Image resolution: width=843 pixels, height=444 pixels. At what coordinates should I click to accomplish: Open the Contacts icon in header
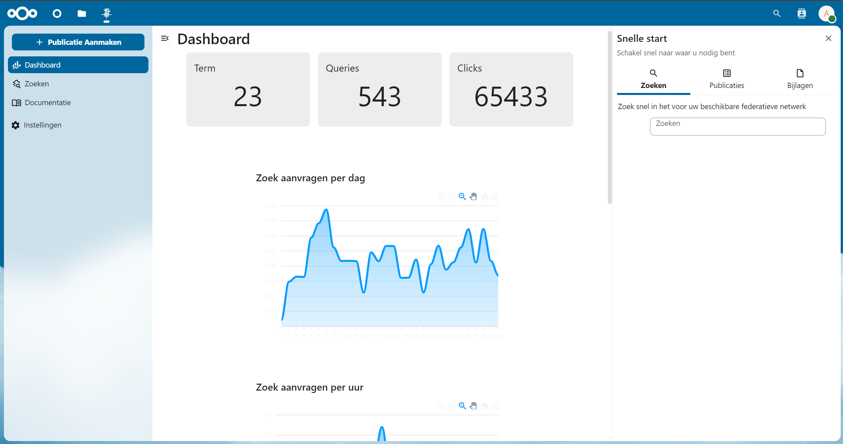pyautogui.click(x=801, y=14)
